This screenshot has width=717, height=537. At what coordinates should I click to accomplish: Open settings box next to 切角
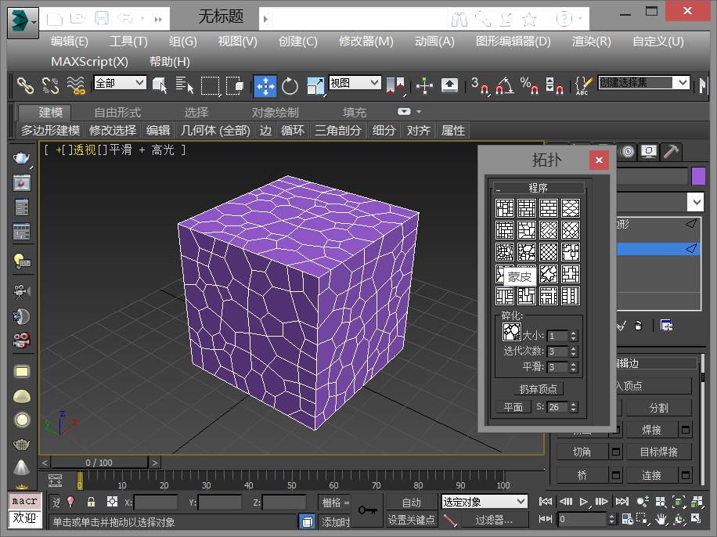tap(616, 452)
